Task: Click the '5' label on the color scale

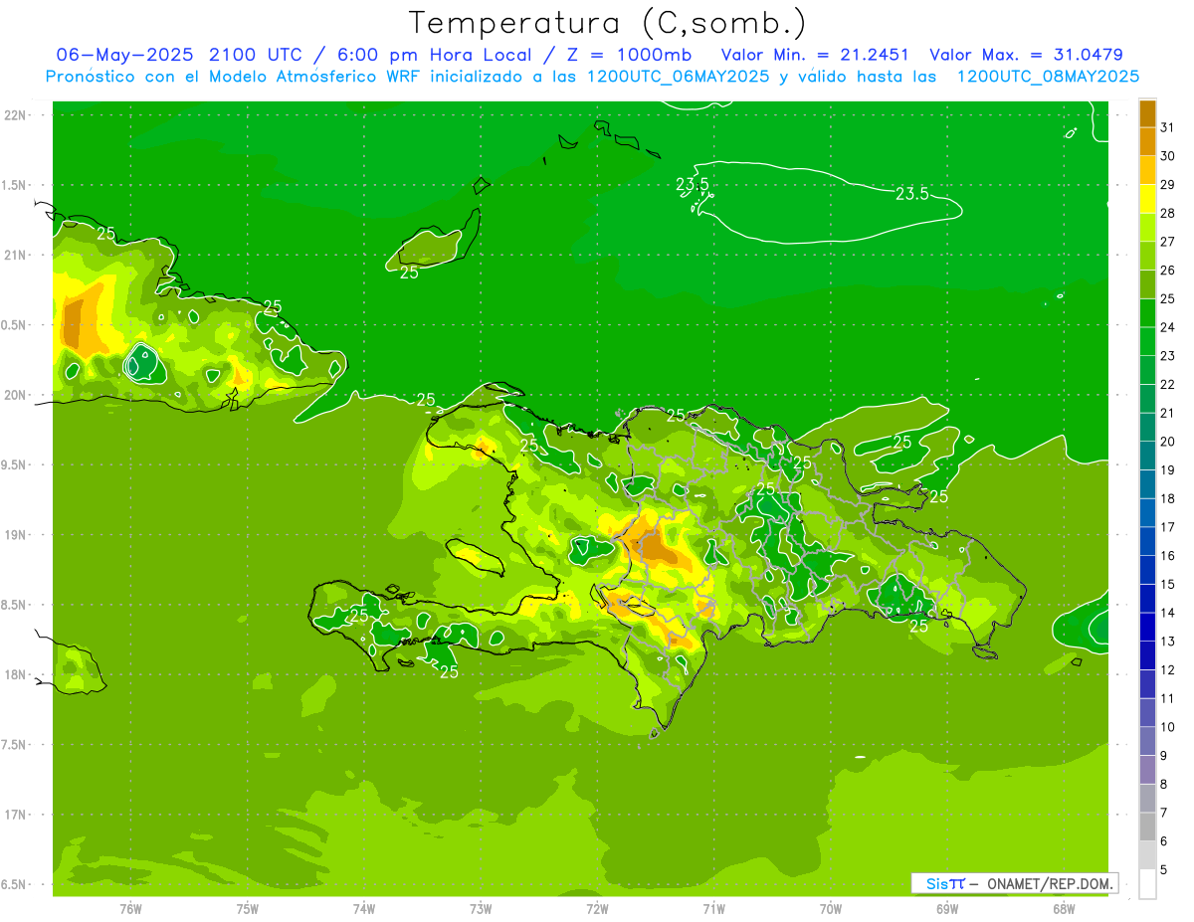Action: click(x=1164, y=869)
